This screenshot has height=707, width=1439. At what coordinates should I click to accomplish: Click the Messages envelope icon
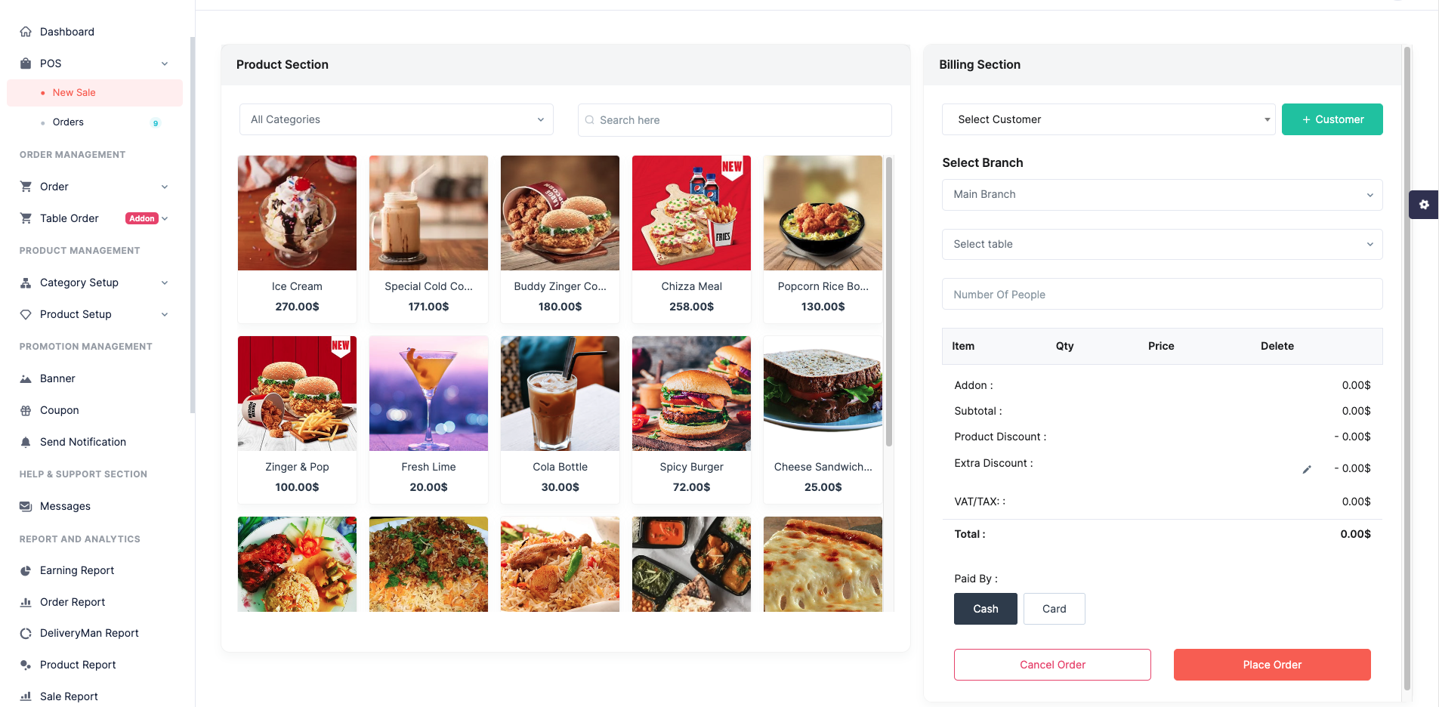pyautogui.click(x=26, y=506)
